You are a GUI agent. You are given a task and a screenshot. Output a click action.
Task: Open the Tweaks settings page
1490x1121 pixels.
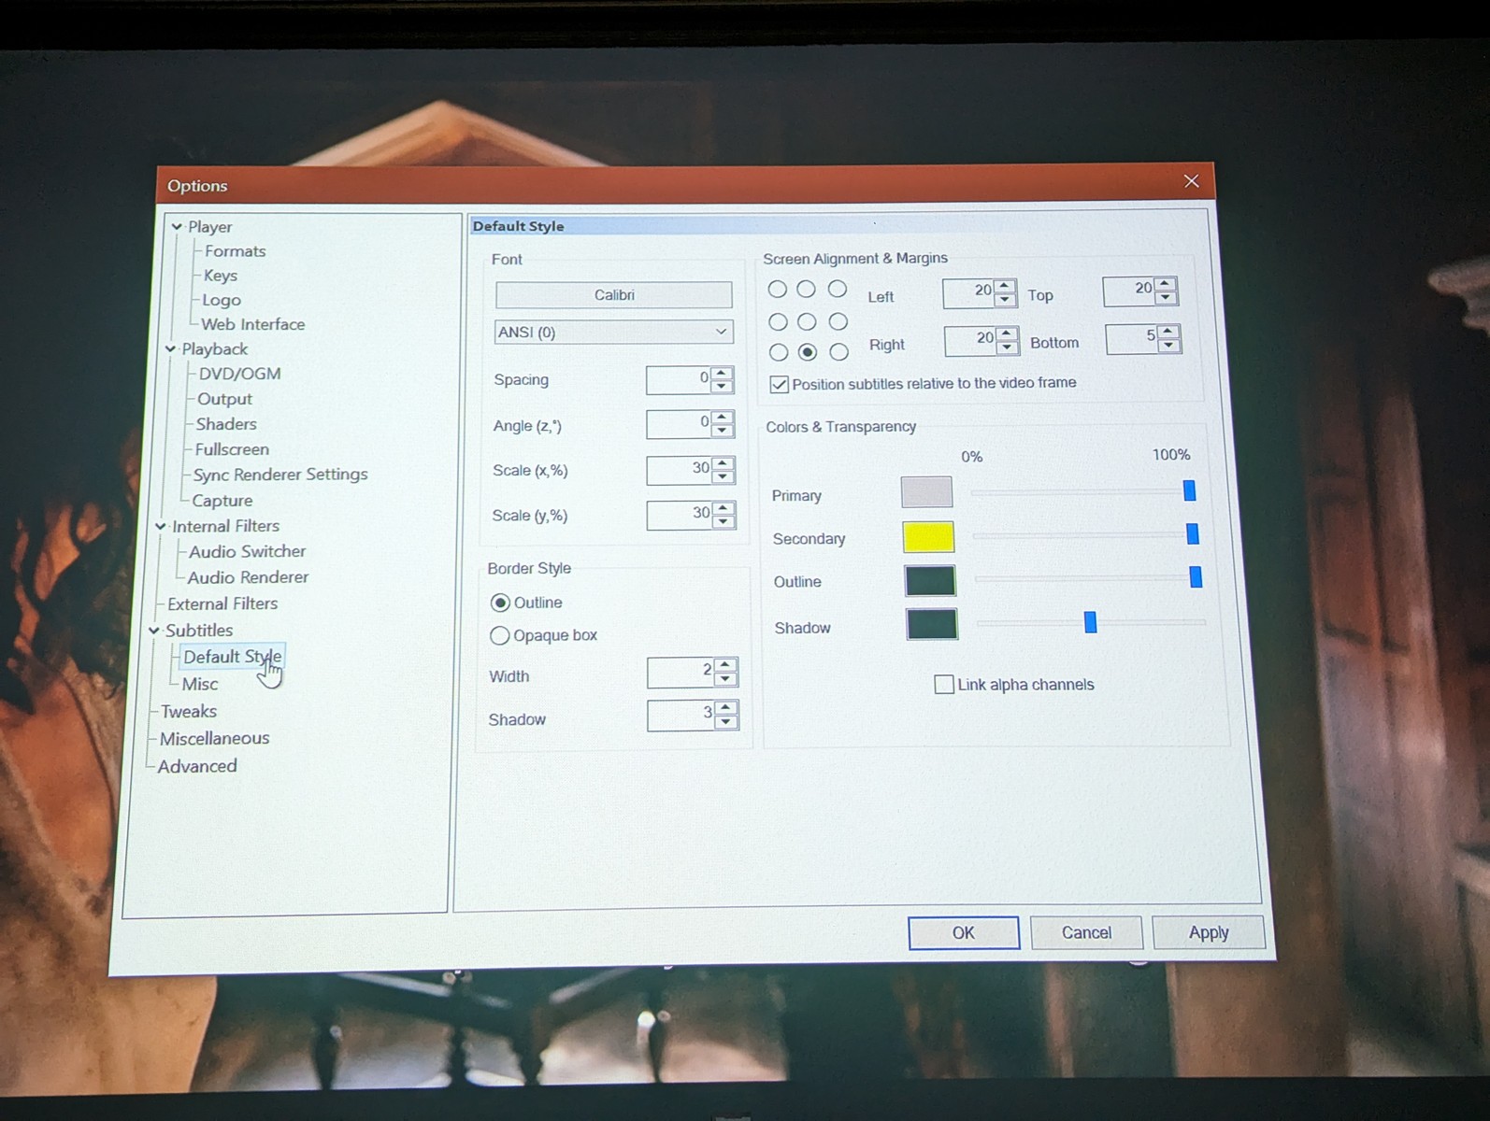pyautogui.click(x=189, y=712)
